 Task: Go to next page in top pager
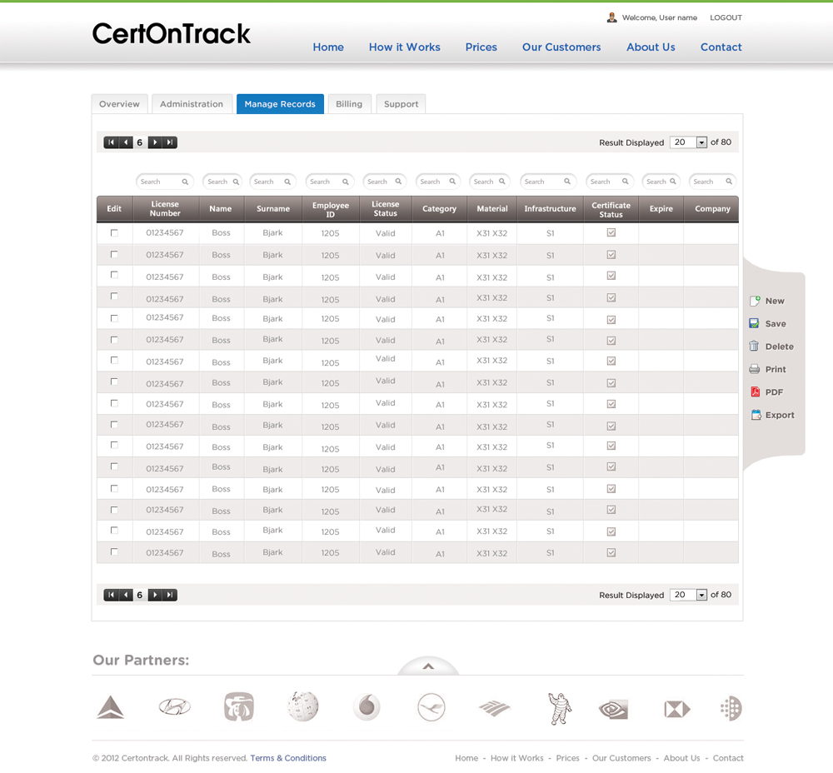[155, 142]
